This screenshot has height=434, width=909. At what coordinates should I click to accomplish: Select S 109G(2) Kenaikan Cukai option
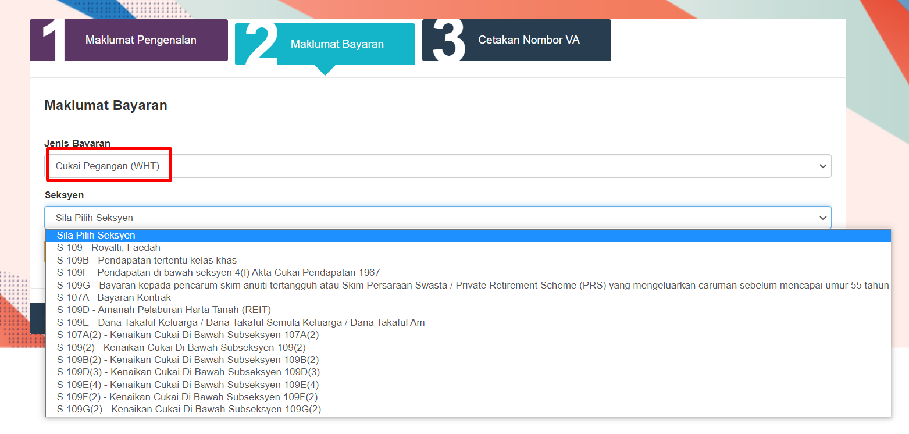[x=189, y=410]
